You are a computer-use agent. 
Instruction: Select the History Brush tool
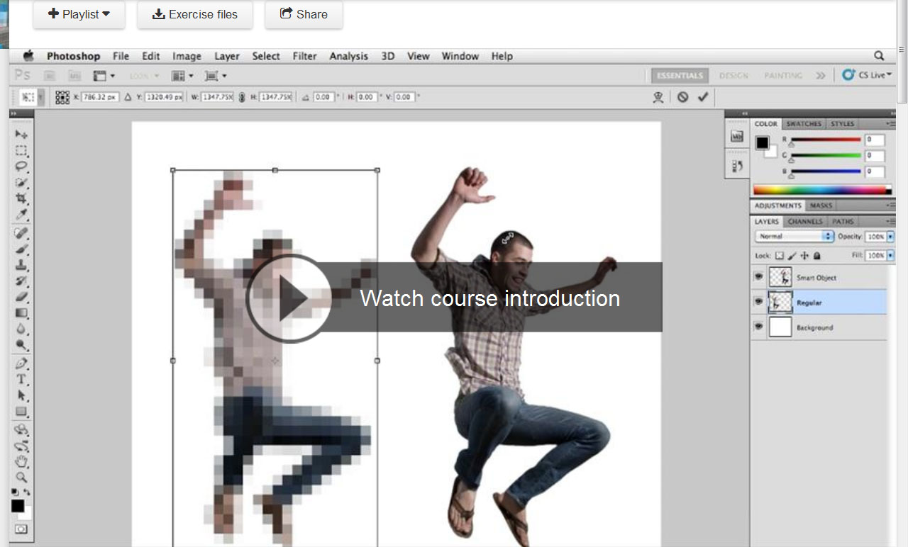(21, 281)
